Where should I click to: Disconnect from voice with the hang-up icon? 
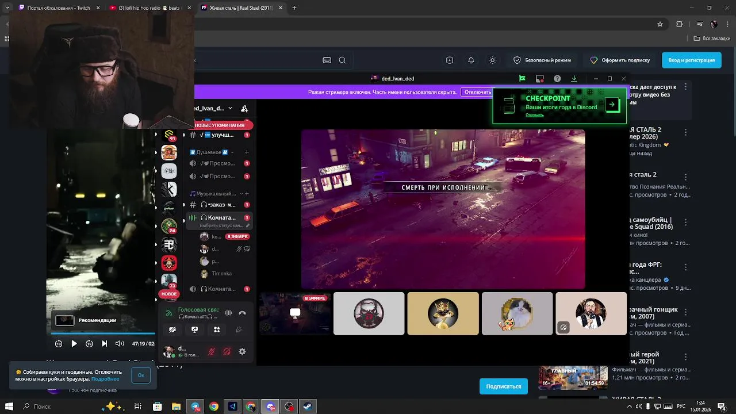[x=242, y=313]
